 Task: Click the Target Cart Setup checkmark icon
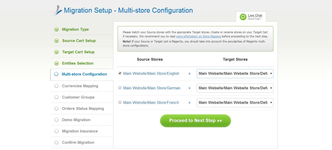57,52
